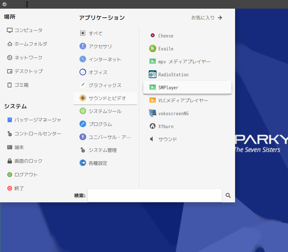
Task: Open RadioStation radio icon
Action: click(152, 75)
